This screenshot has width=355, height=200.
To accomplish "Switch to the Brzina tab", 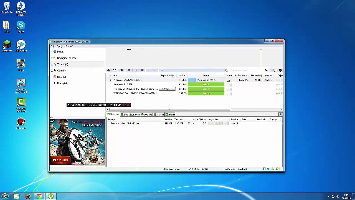I will click(x=170, y=114).
